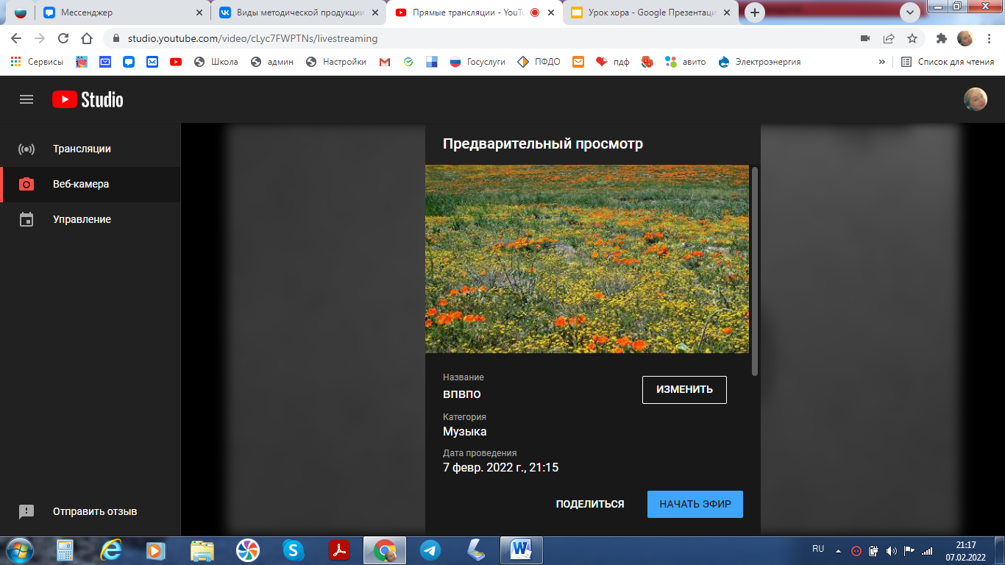Open the account avatar in Studio header
The width and height of the screenshot is (1005, 565).
pos(976,99)
